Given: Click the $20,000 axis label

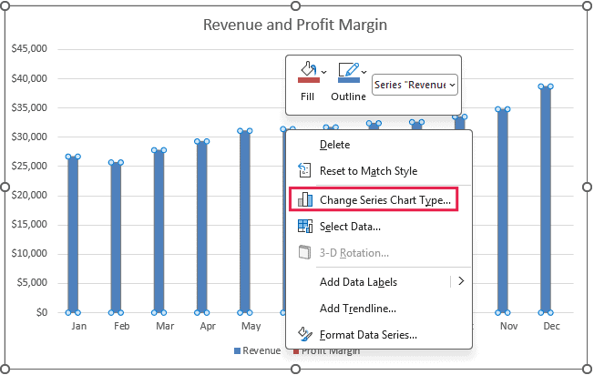Looking at the screenshot, I should [x=29, y=195].
